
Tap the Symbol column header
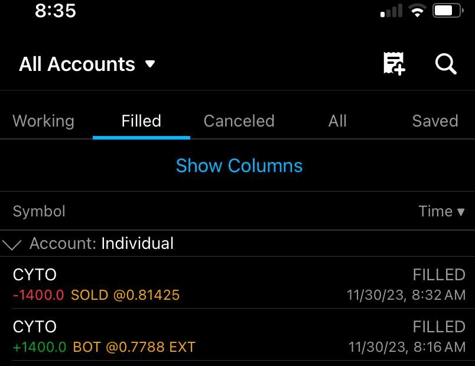(x=39, y=211)
